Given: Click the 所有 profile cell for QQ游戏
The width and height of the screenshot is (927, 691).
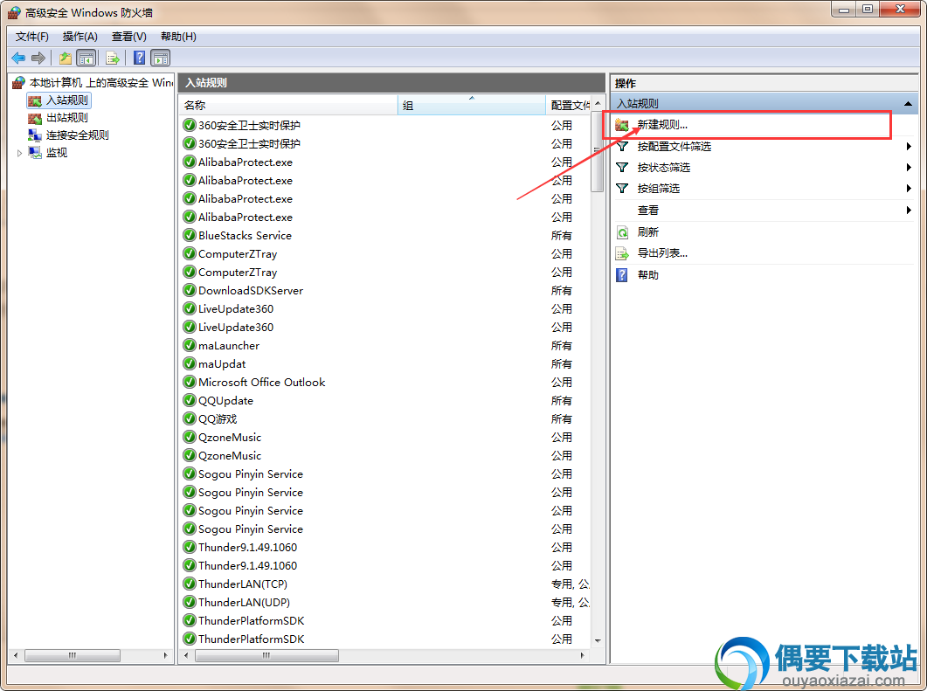Looking at the screenshot, I should (562, 418).
